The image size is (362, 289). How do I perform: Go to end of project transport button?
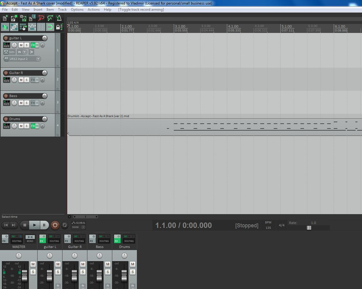(13, 225)
